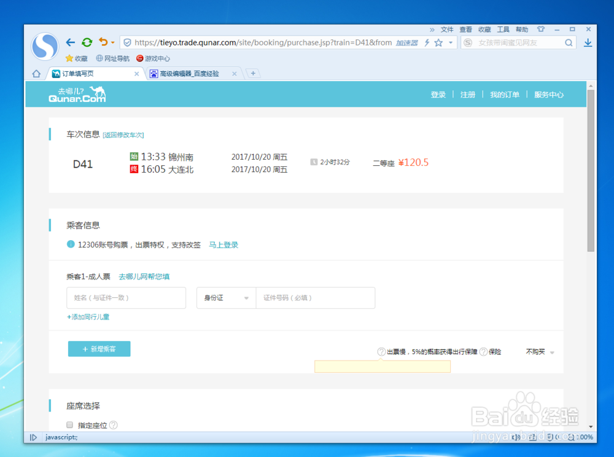
Task: Open the 收藏 menu in menu bar
Action: [x=484, y=29]
